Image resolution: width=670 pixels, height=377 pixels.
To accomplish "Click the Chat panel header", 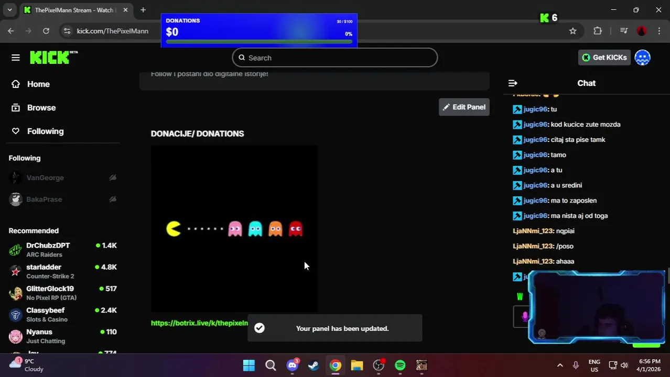I will (586, 83).
